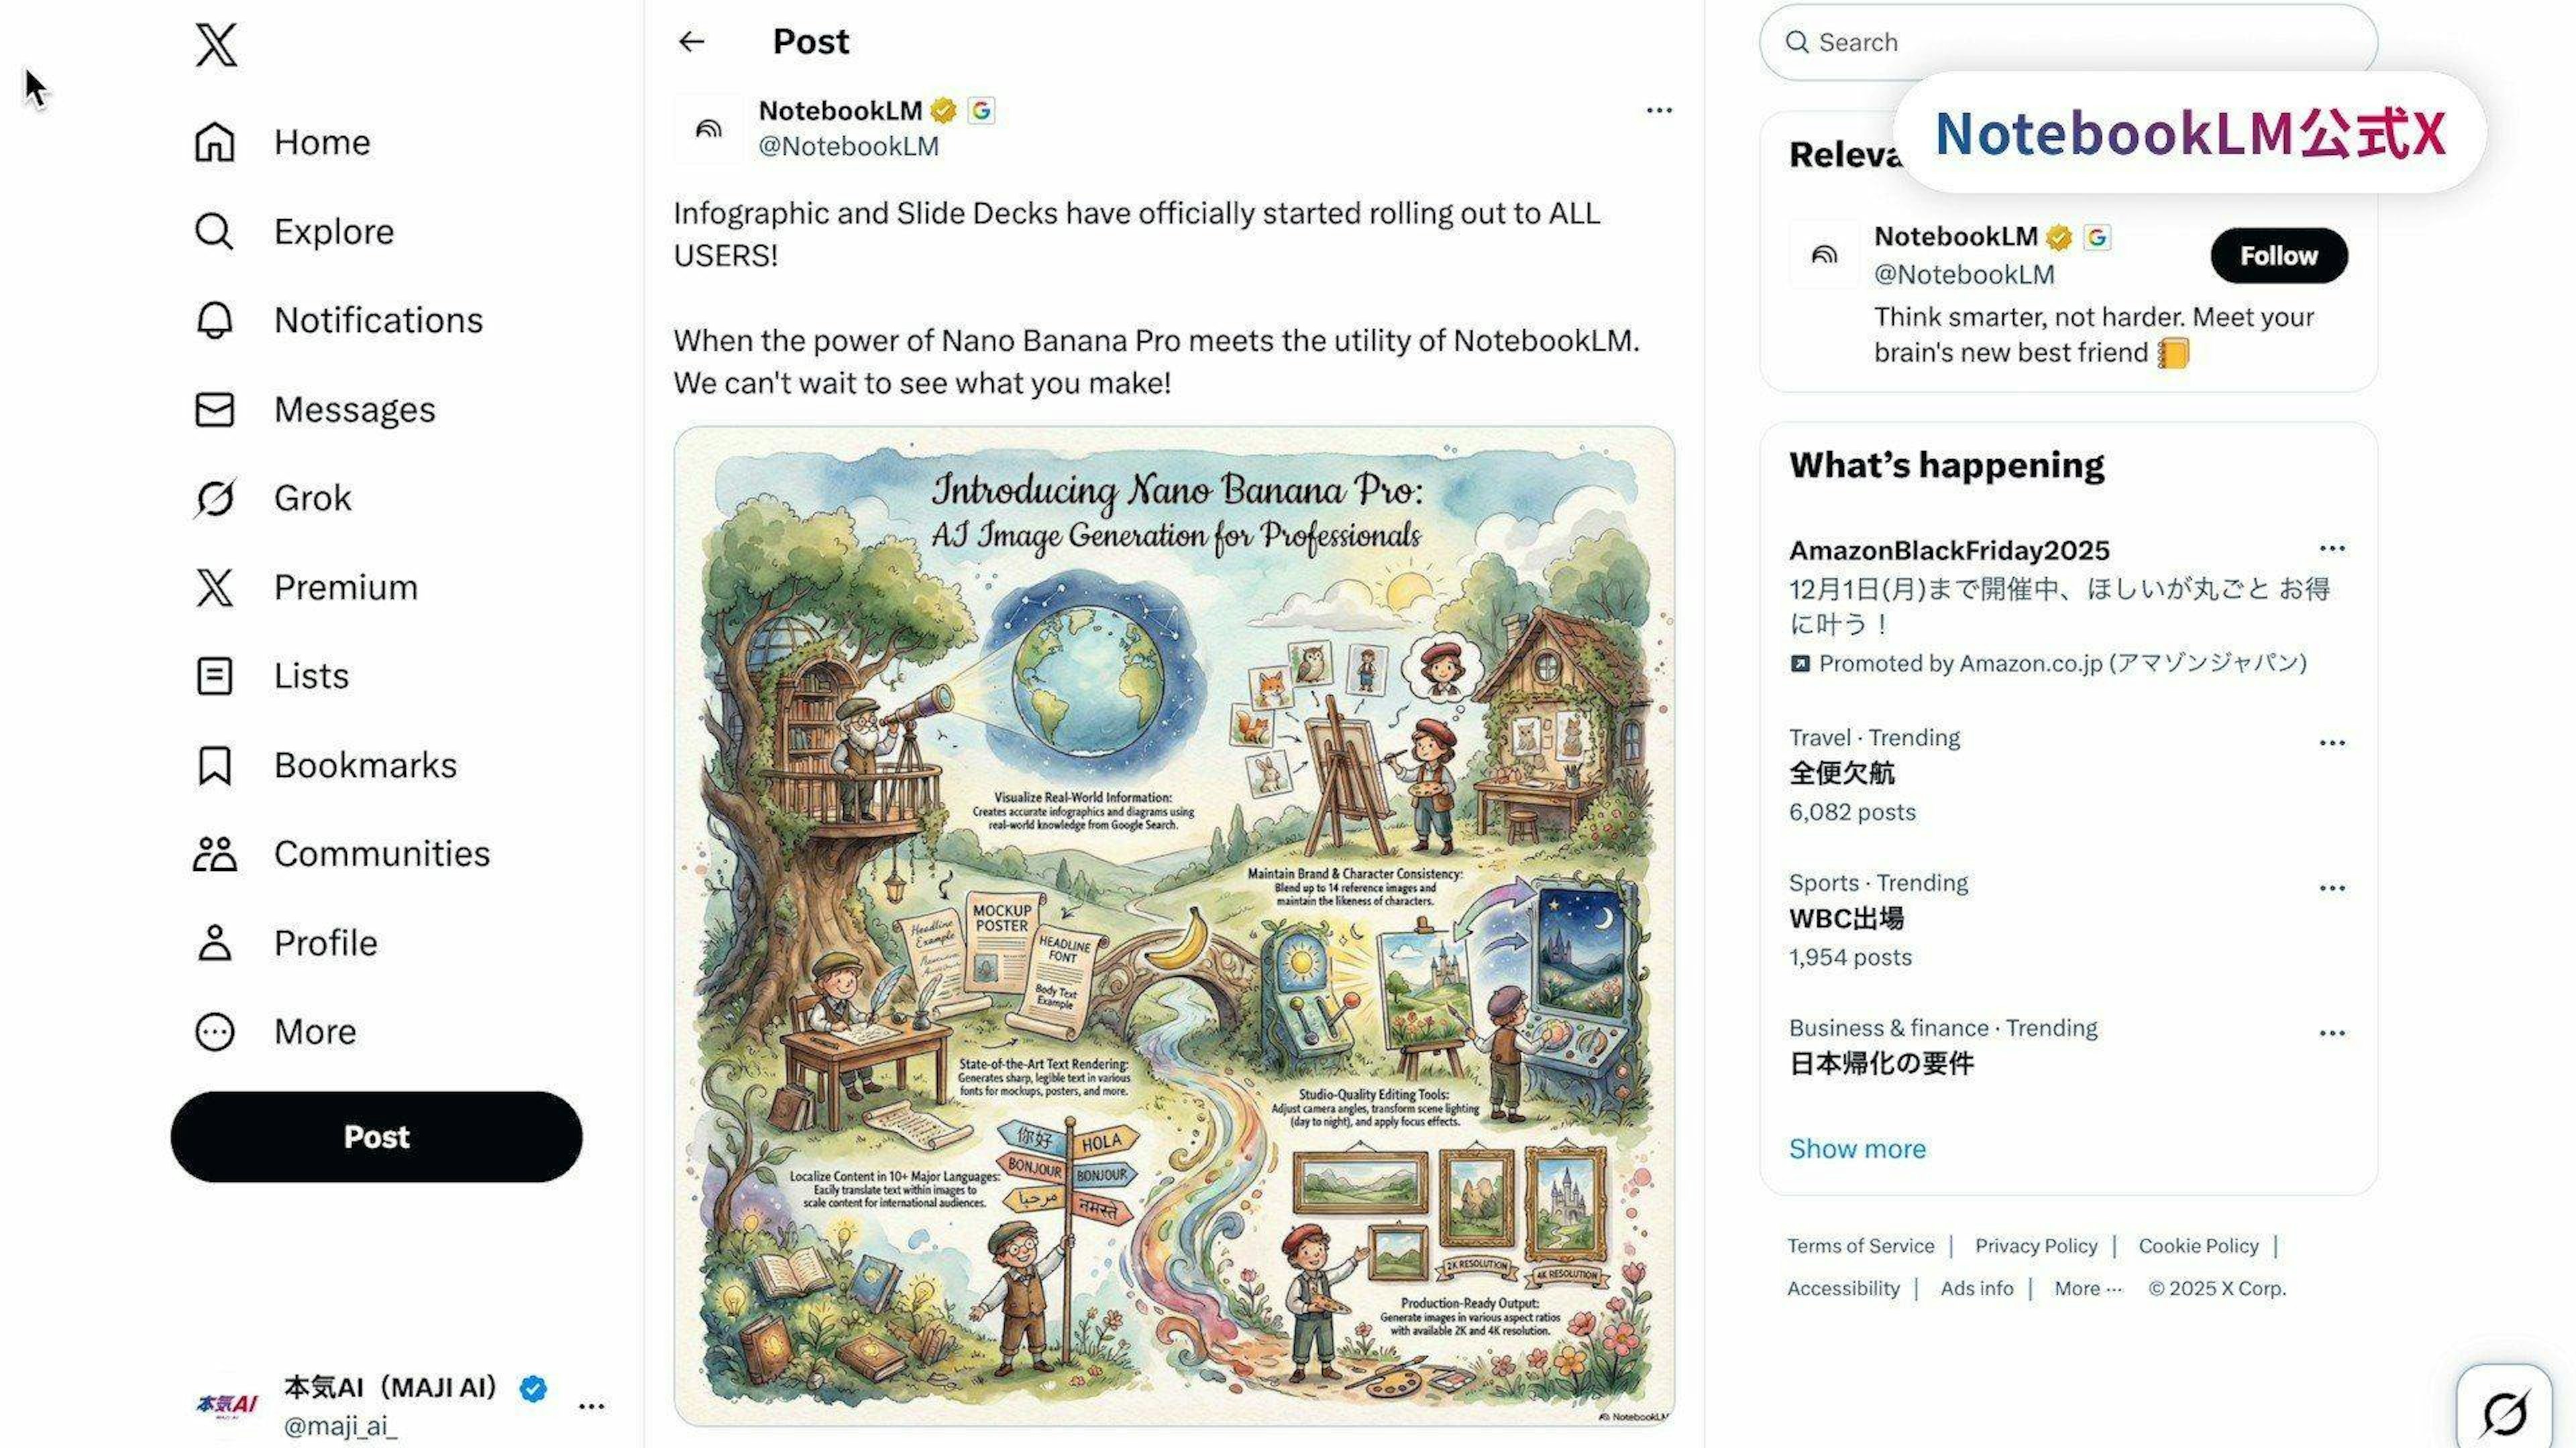Open Notifications bell icon

point(214,320)
